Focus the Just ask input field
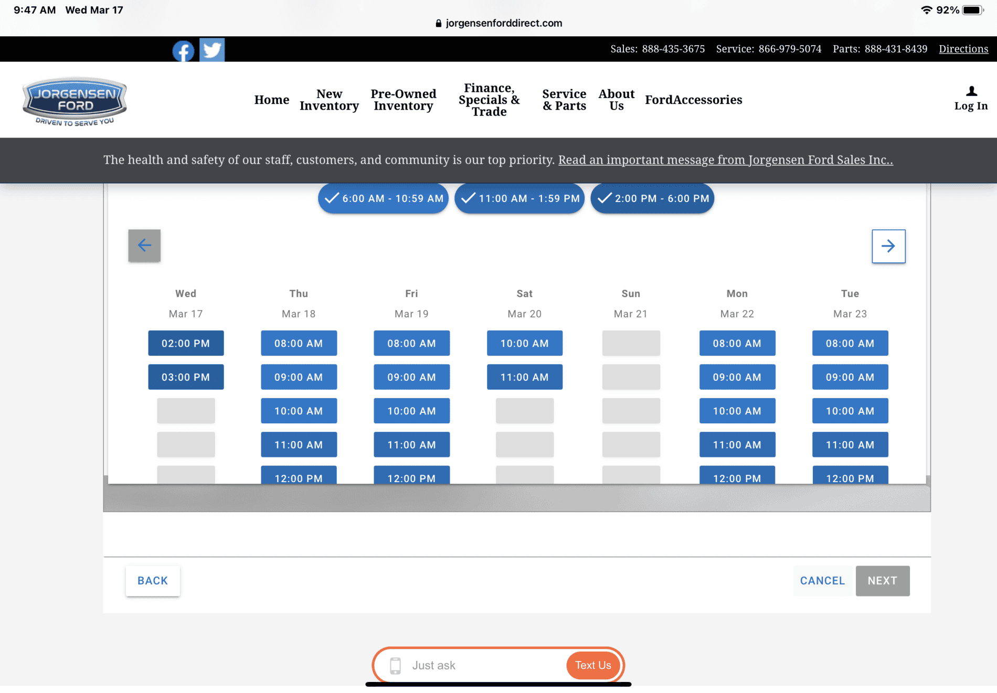Image resolution: width=997 pixels, height=693 pixels. pyautogui.click(x=485, y=665)
